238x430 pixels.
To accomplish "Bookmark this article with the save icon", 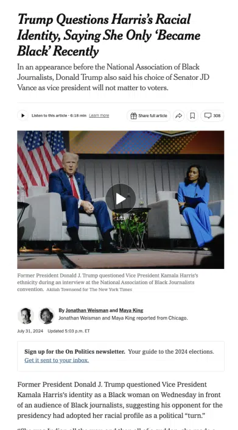I will tap(192, 116).
